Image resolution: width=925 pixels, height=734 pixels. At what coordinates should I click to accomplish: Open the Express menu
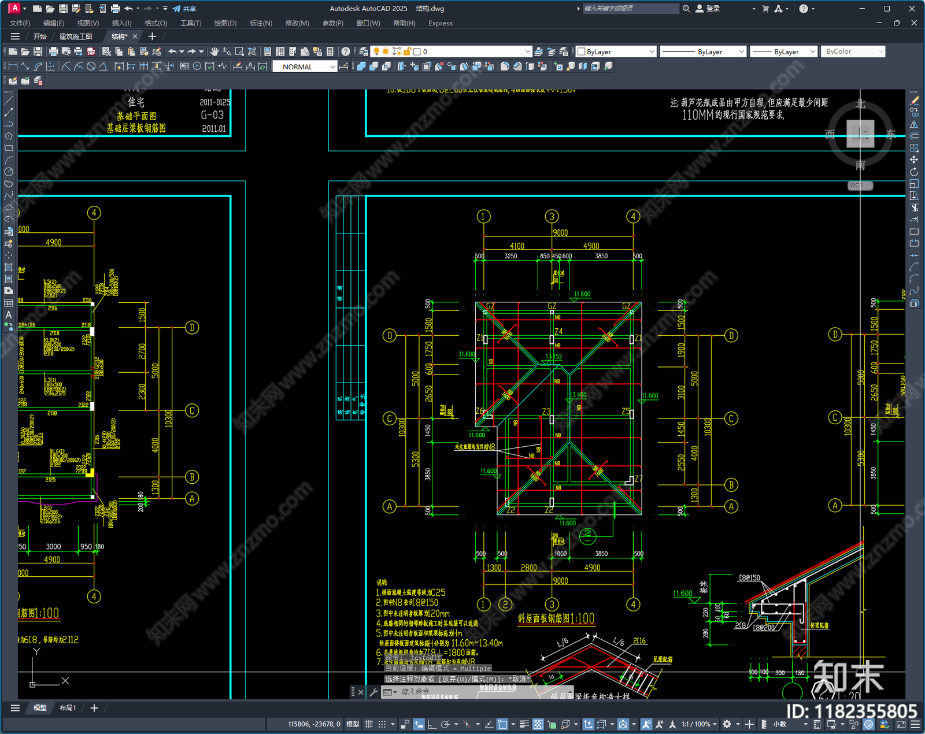441,23
